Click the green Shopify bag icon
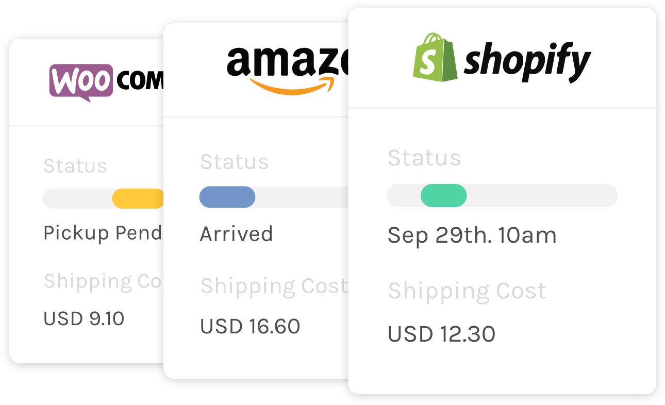Viewport: 665px width, 405px height. (436, 57)
